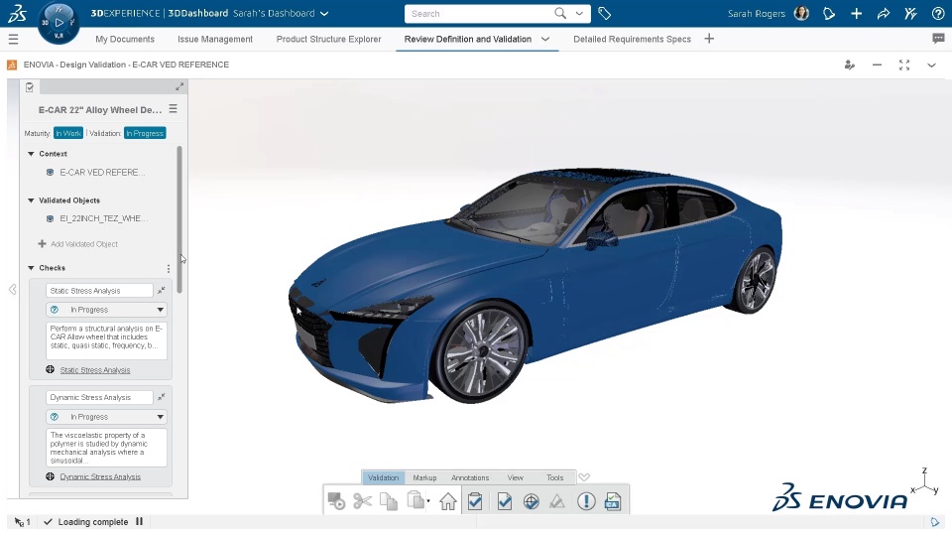The image size is (952, 536).
Task: Open the paste options arrow
Action: pos(428,500)
